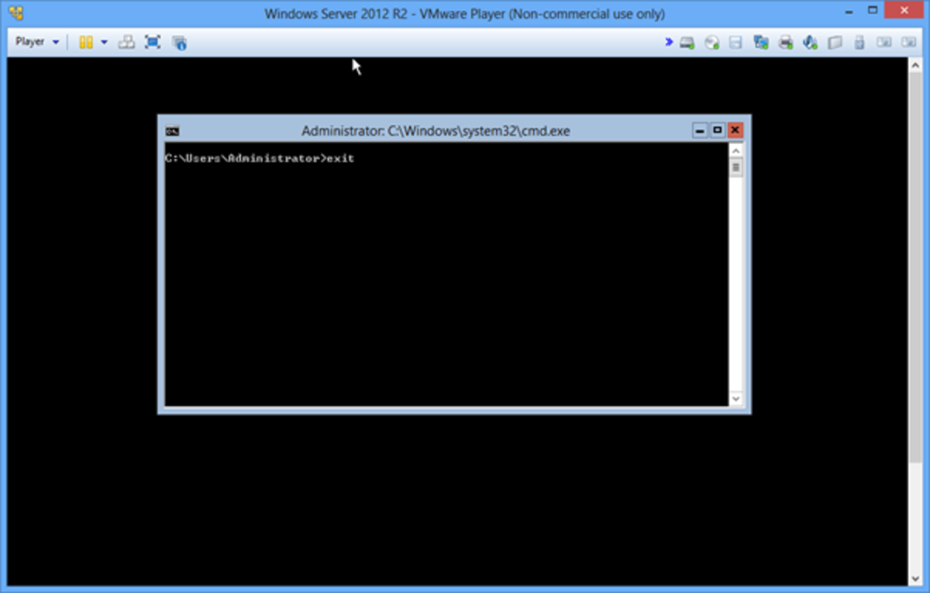Viewport: 930px width, 593px height.
Task: Click the floppy drive device icon
Action: click(x=735, y=43)
